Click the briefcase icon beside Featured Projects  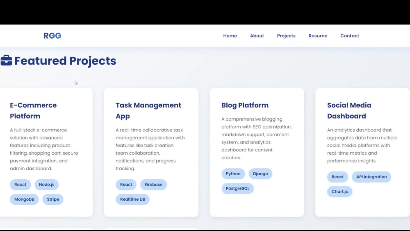6,60
